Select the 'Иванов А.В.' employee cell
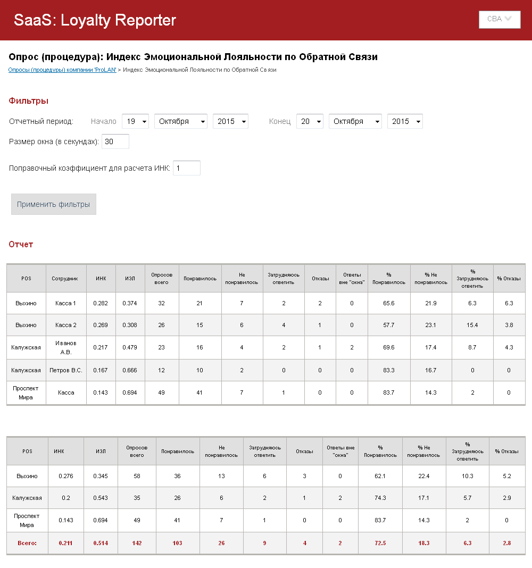The image size is (532, 568). coord(65,347)
